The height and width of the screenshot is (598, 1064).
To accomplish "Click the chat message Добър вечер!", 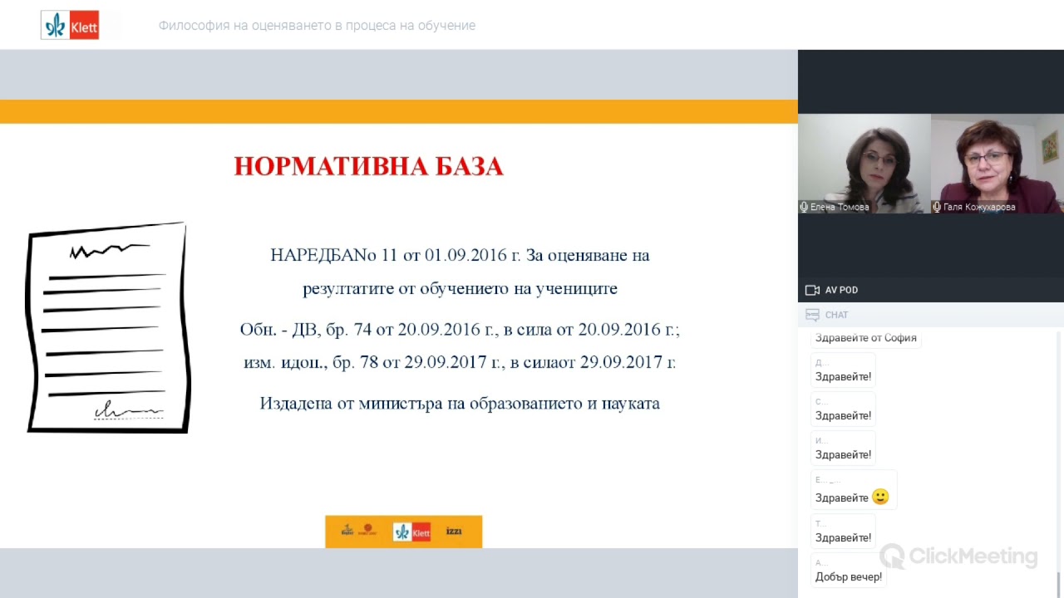I will 849,576.
